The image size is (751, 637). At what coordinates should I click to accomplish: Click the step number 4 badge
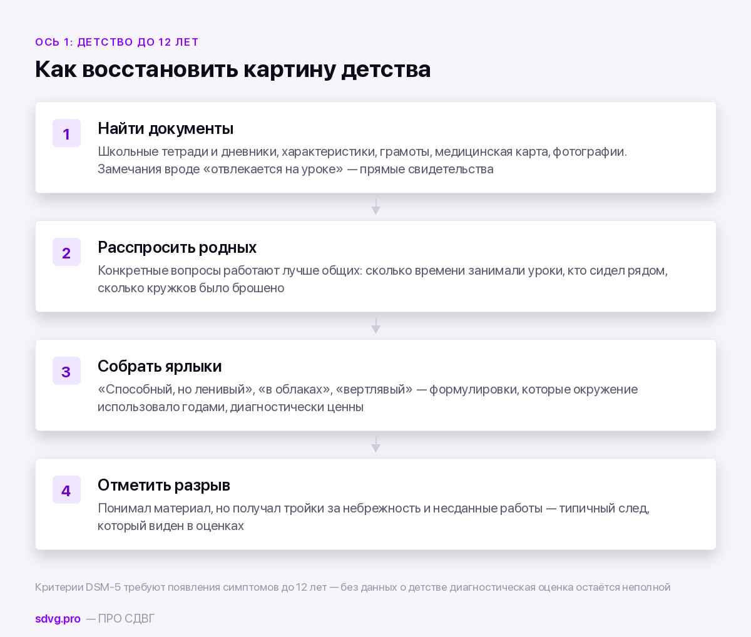(x=66, y=490)
